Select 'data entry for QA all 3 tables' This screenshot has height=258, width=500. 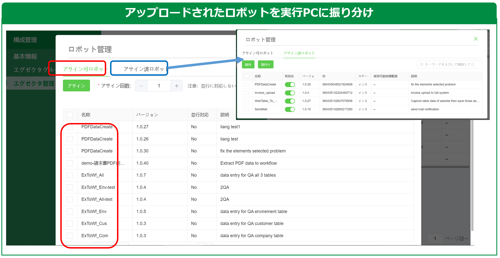point(248,175)
